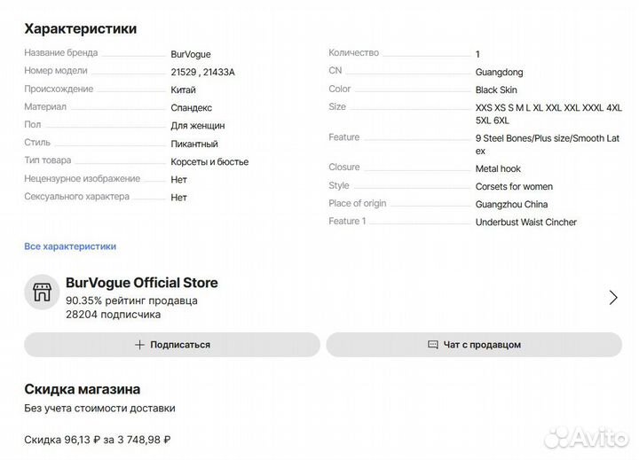Click the discount Скидка 96,13 ₽ line
The image size is (639, 460).
[x=98, y=440]
